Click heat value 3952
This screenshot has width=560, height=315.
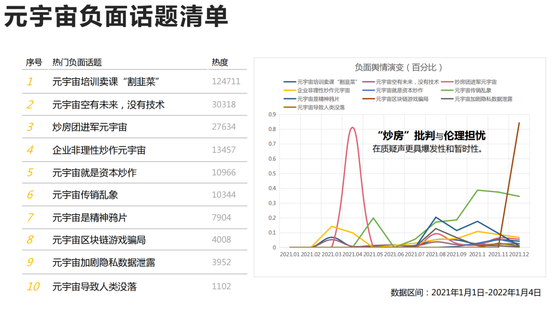[221, 262]
